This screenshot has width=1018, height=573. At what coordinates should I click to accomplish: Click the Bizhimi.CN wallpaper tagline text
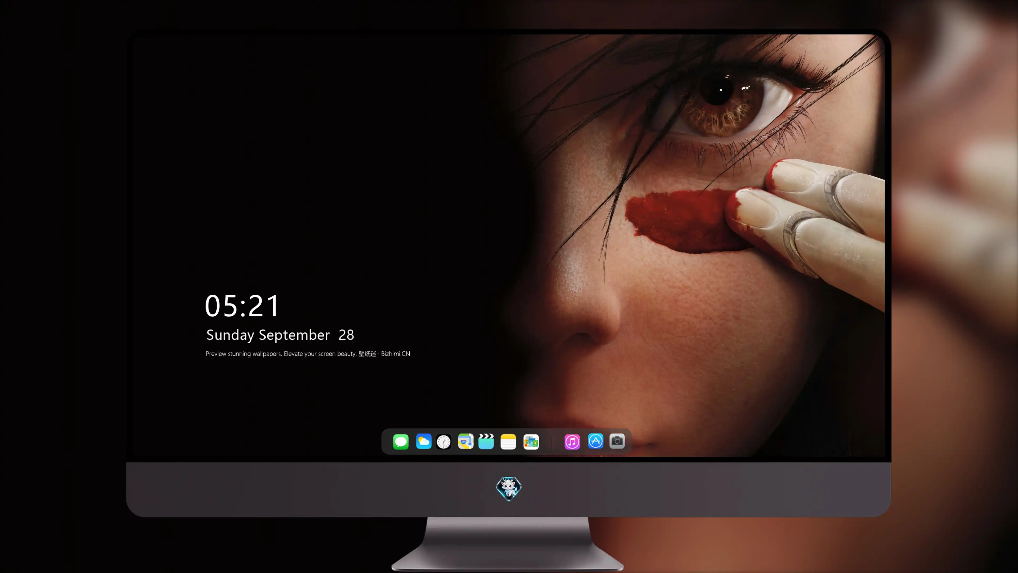tap(308, 354)
